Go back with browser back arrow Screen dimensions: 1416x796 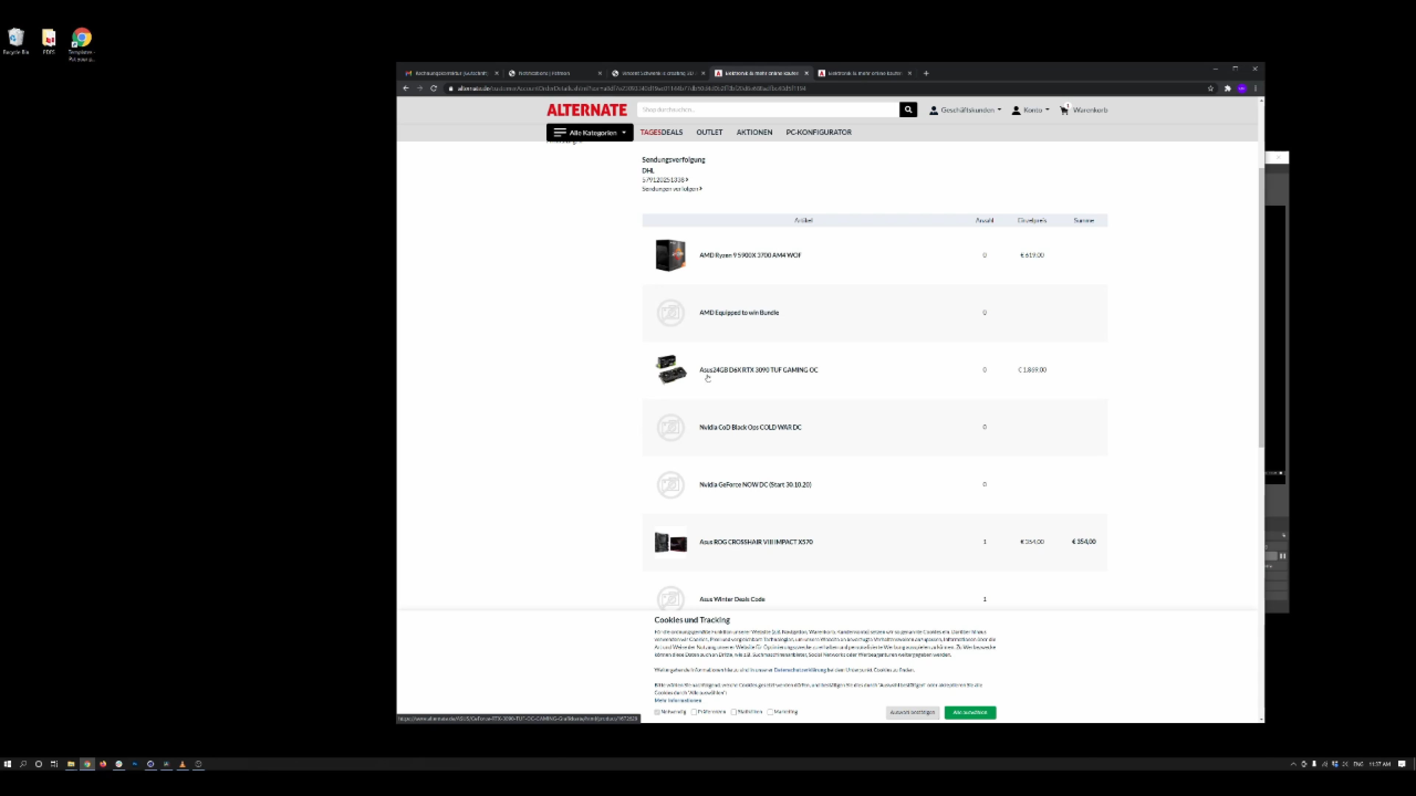406,88
